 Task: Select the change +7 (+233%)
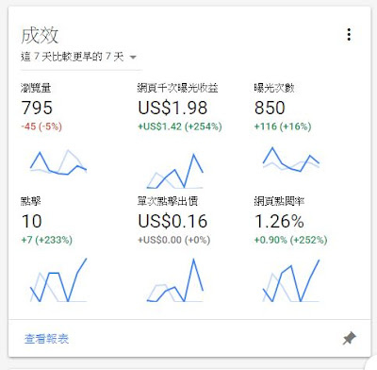pos(47,240)
